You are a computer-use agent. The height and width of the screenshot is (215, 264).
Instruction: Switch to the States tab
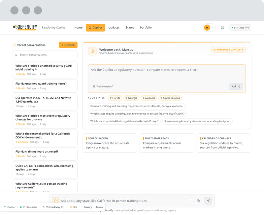point(130,27)
